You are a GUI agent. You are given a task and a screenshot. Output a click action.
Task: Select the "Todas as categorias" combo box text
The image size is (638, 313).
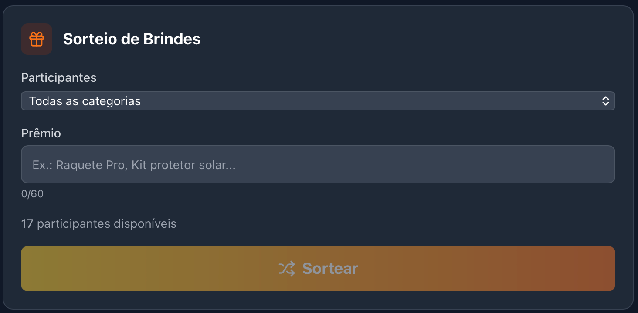85,101
